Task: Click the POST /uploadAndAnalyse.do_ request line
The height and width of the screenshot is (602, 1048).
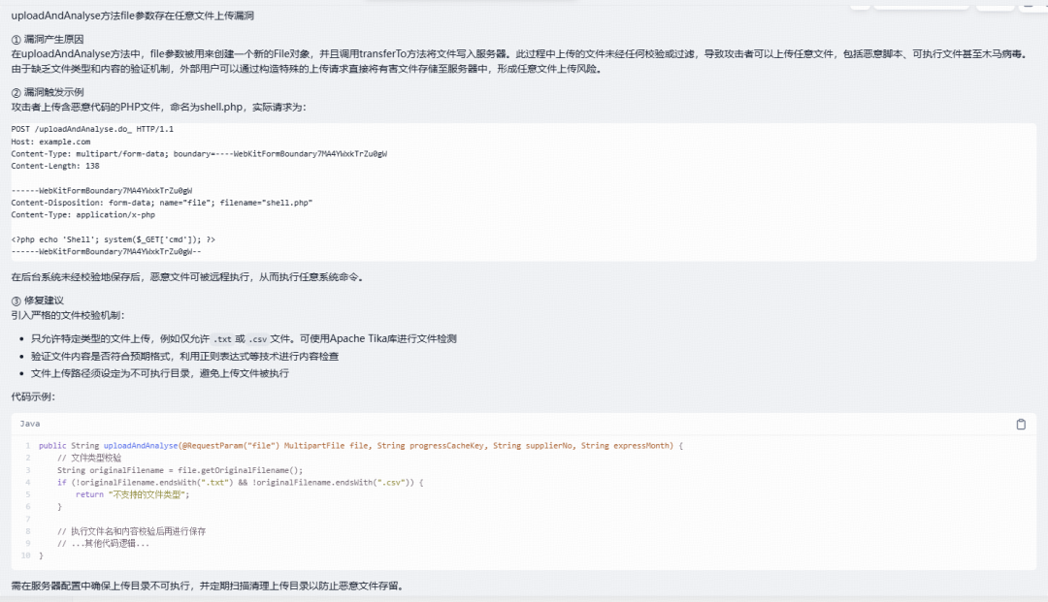Action: coord(92,129)
